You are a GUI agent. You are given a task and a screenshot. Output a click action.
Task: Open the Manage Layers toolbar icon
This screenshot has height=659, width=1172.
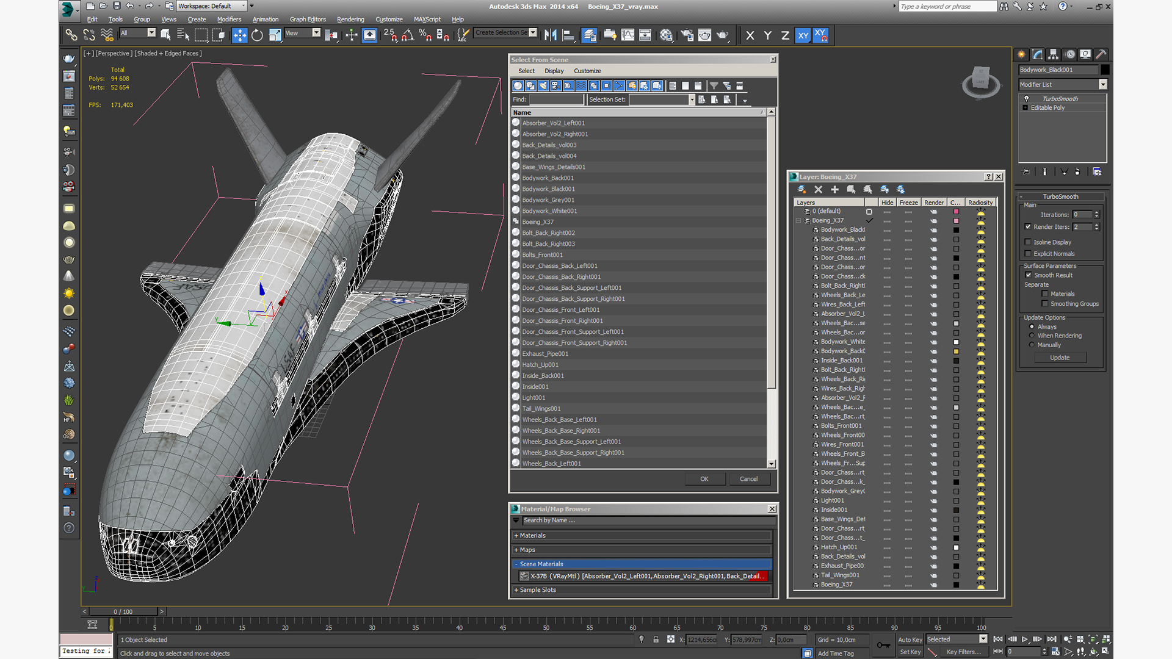click(589, 35)
